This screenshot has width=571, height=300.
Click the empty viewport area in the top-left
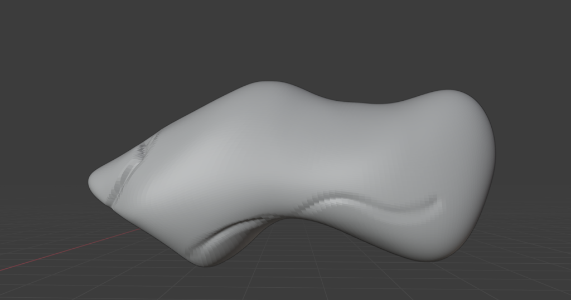(56, 45)
